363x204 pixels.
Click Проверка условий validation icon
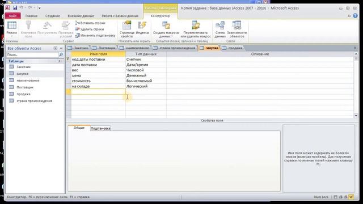66,29
